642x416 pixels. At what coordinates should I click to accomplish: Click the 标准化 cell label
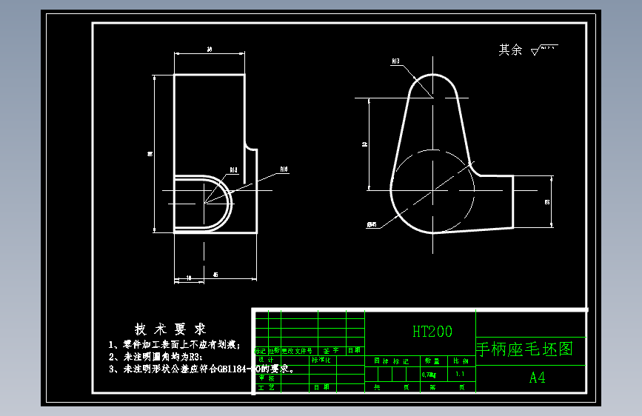(321, 360)
